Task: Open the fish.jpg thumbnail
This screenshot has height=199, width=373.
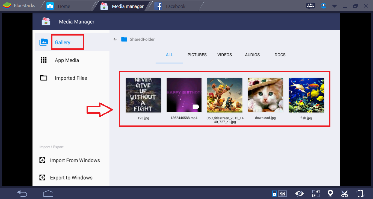Action: point(306,95)
